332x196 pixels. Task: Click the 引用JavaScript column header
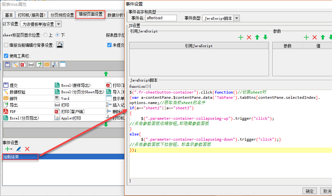click(x=199, y=46)
